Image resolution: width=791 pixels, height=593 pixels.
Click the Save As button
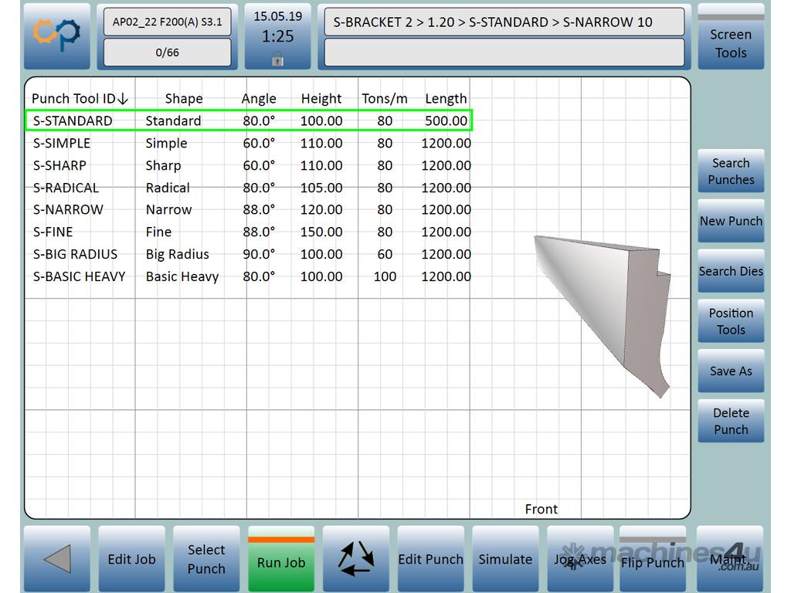pyautogui.click(x=731, y=371)
